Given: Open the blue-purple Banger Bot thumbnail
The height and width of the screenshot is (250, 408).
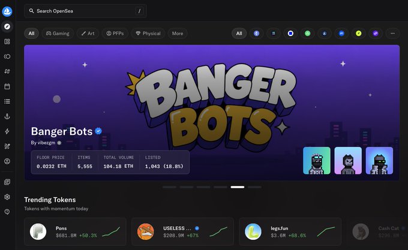Looking at the screenshot, I should tap(379, 161).
